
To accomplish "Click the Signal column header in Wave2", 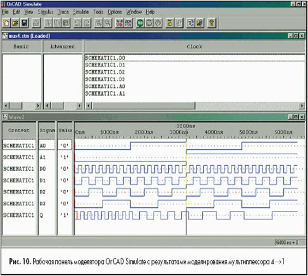I will [47, 130].
